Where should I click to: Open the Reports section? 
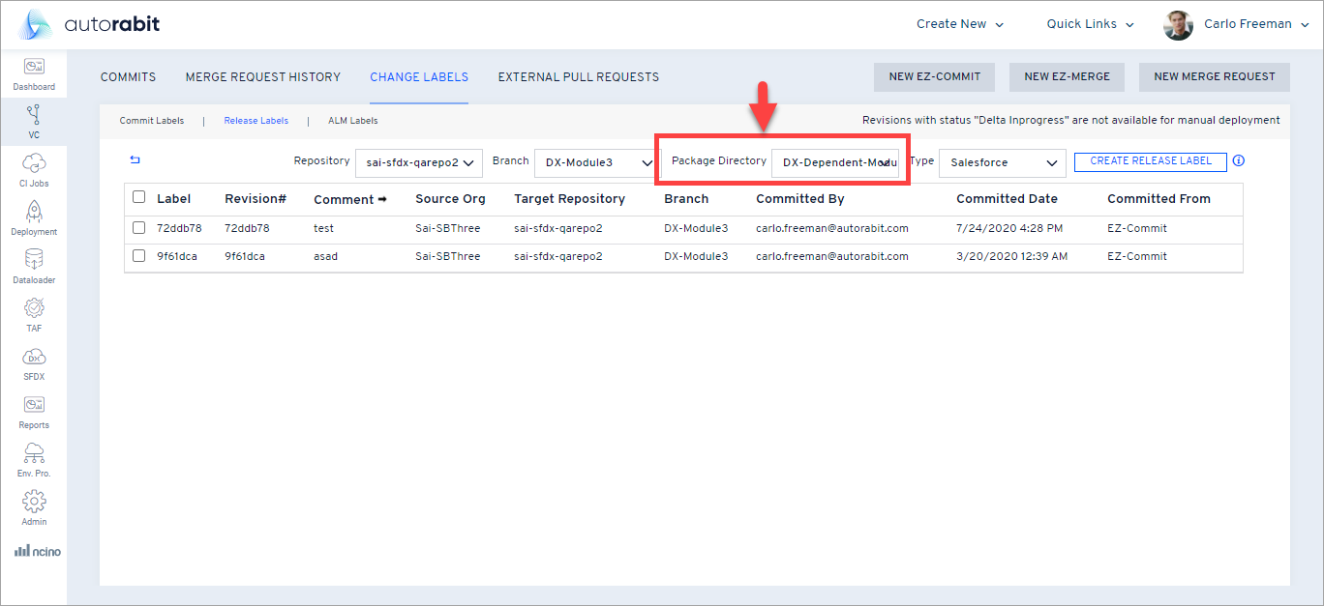click(34, 410)
